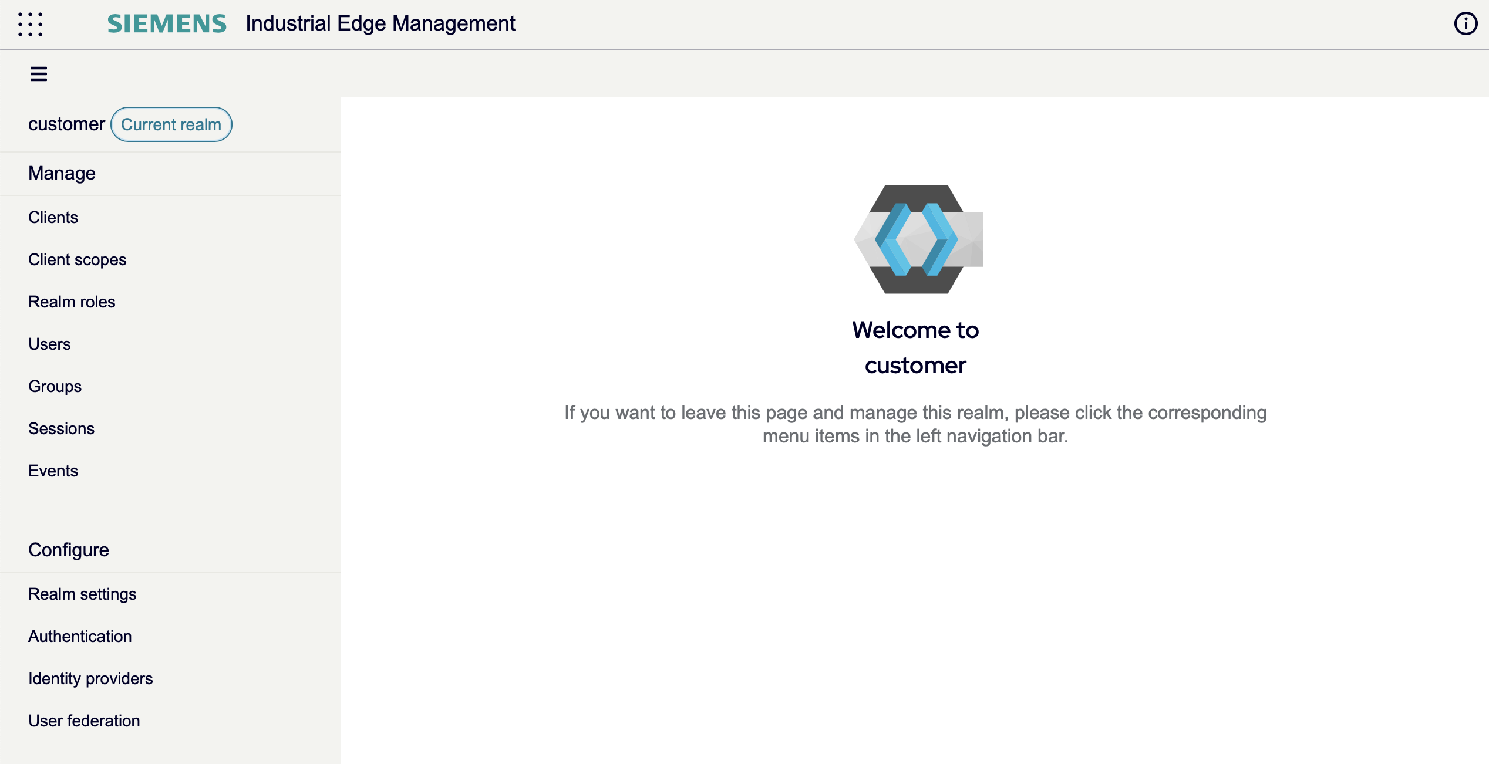Open Clients in the sidebar
Viewport: 1489px width, 764px height.
click(53, 217)
